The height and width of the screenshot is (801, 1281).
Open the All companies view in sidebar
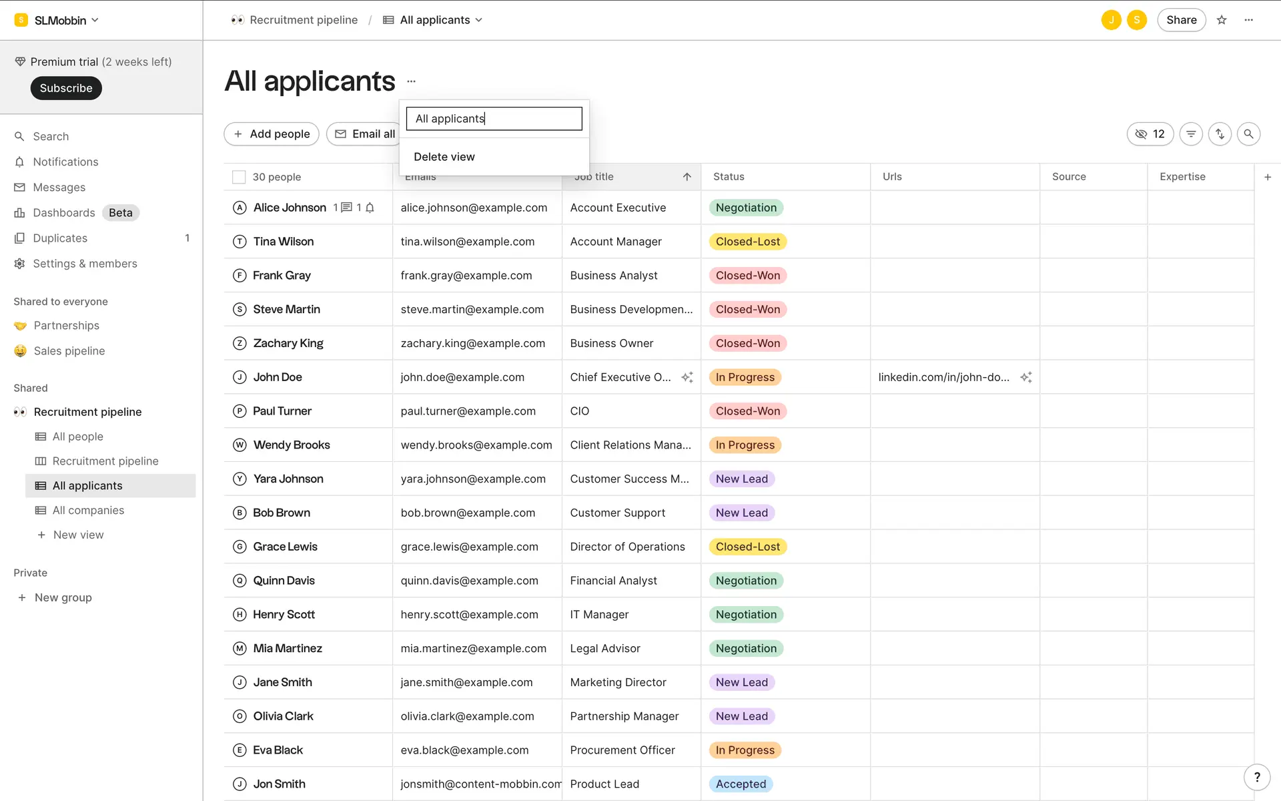click(x=88, y=510)
